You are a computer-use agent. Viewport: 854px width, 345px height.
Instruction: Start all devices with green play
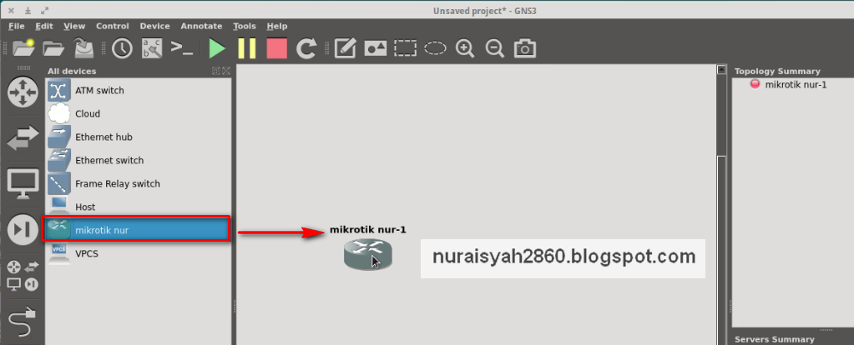pyautogui.click(x=217, y=48)
